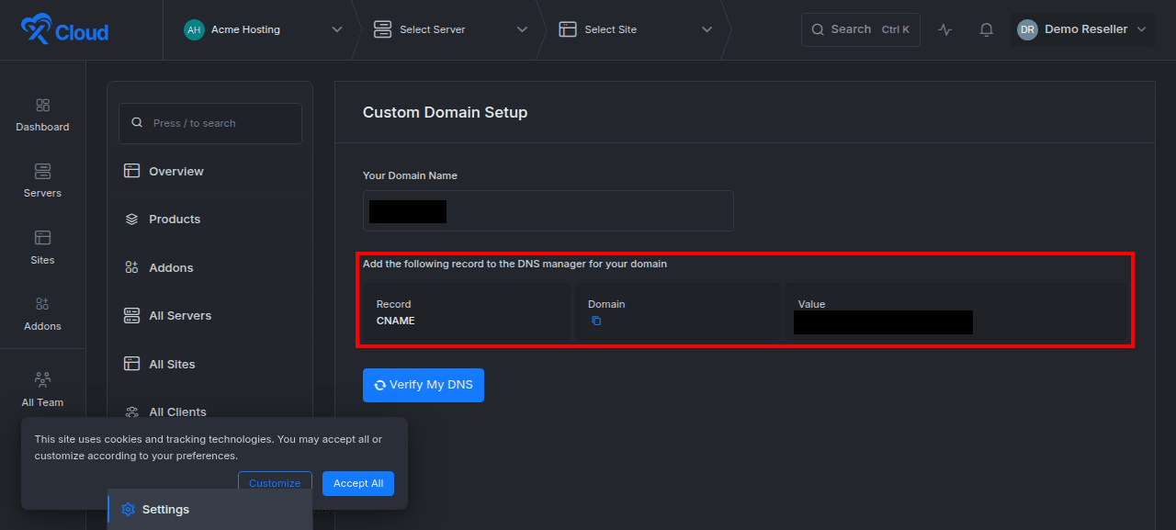Viewport: 1176px width, 530px height.
Task: Click the Select Server stack icon
Action: pyautogui.click(x=382, y=29)
